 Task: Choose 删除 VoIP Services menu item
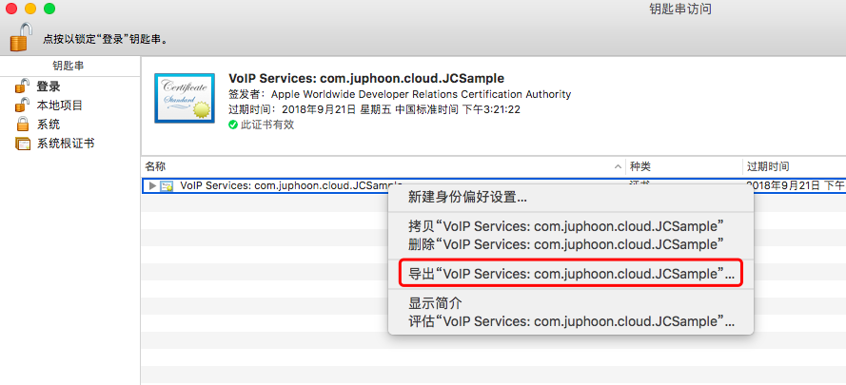coord(571,244)
